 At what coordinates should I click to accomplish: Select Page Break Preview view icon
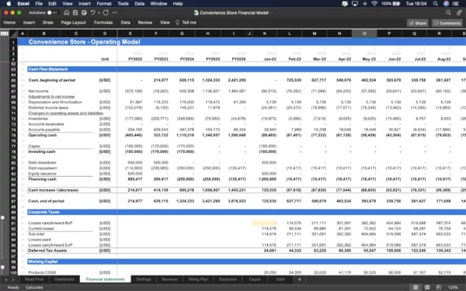(x=438, y=287)
